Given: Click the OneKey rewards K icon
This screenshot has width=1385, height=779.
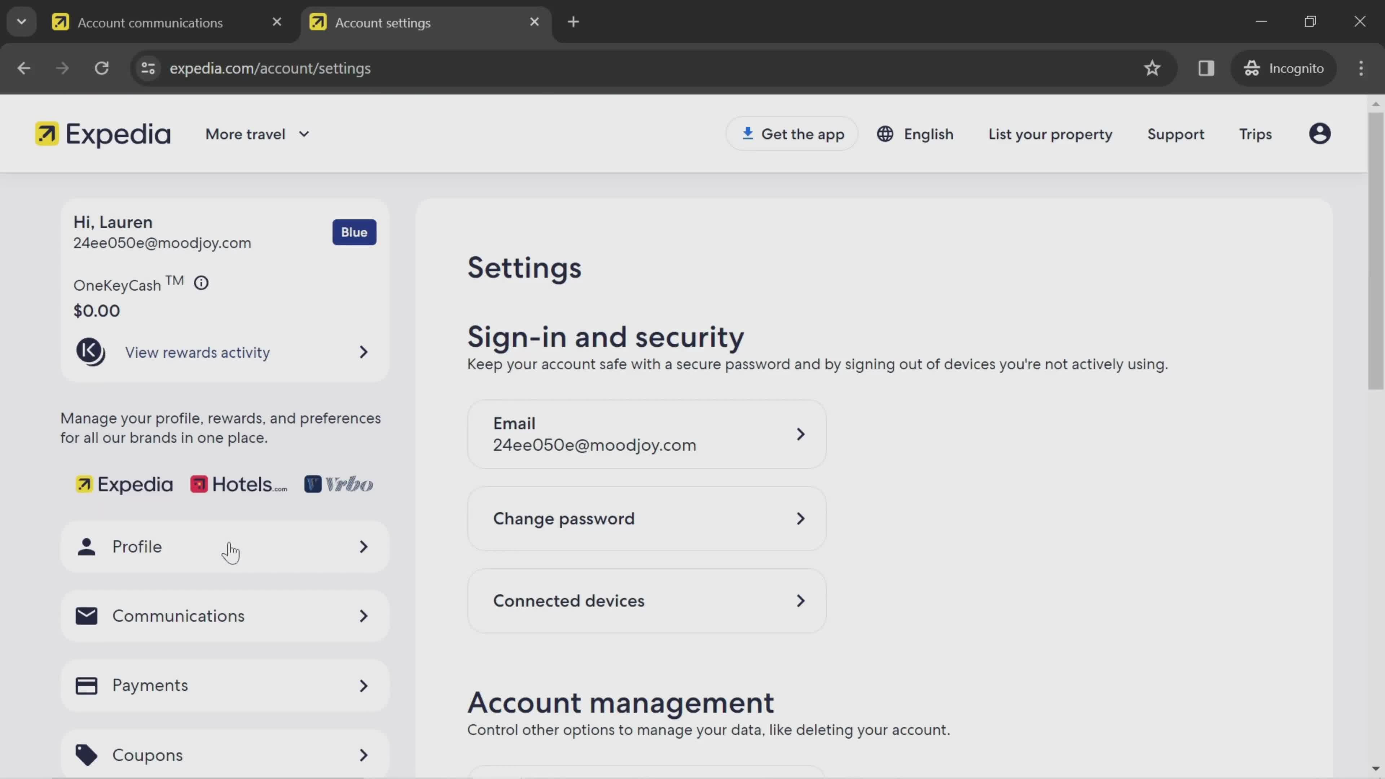Looking at the screenshot, I should pos(90,352).
